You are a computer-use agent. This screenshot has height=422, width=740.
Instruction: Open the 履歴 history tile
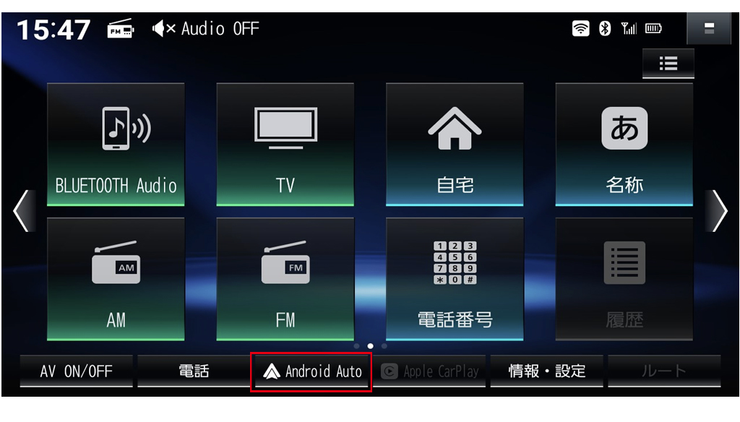[624, 279]
